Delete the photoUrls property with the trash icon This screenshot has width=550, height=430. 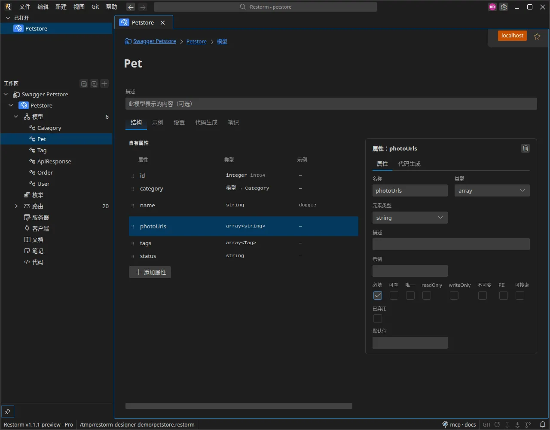[x=526, y=148]
